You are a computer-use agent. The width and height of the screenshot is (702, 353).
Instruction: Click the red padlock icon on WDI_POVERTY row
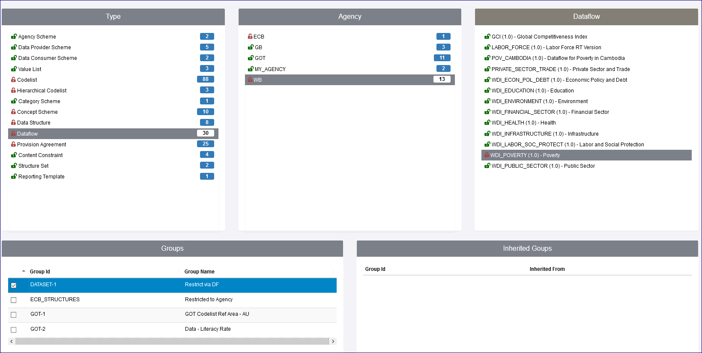pyautogui.click(x=487, y=155)
